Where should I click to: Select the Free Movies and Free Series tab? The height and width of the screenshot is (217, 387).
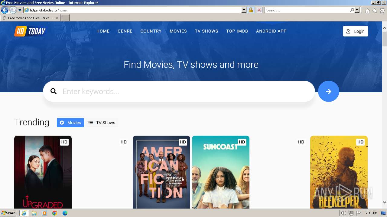coord(30,18)
